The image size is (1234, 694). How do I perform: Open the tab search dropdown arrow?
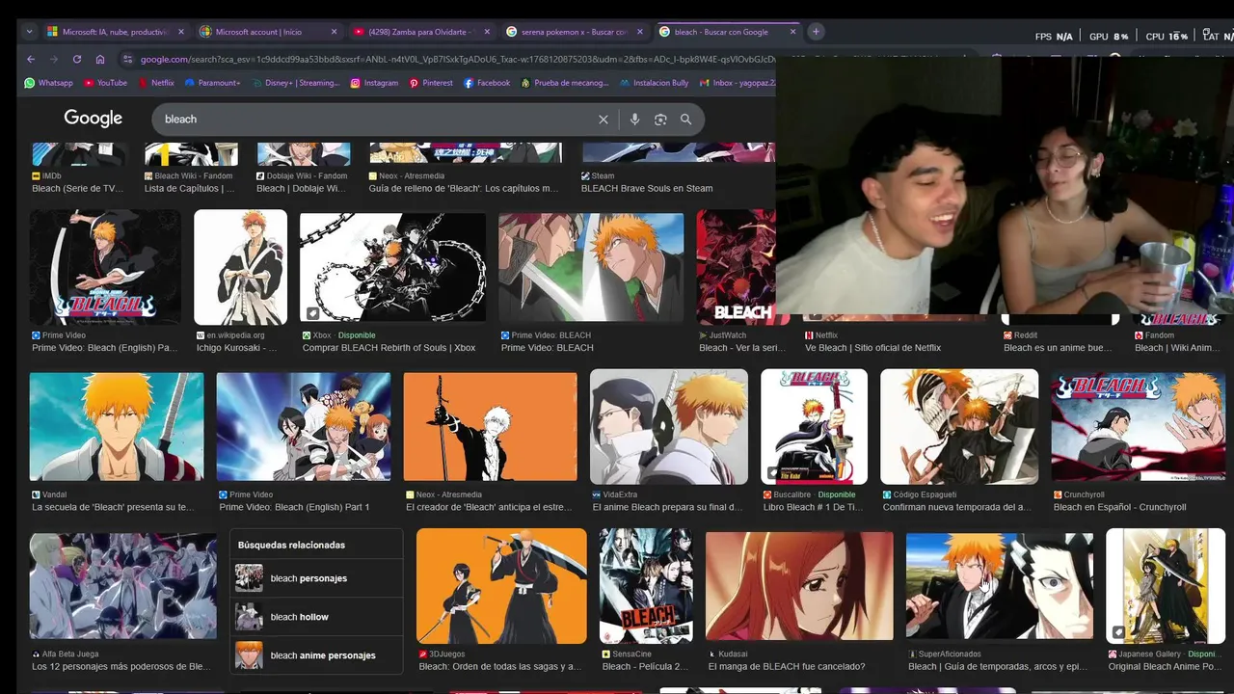point(29,32)
